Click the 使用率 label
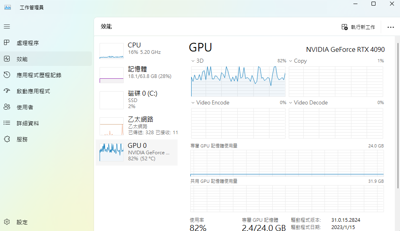This screenshot has width=400, height=231. (x=197, y=220)
